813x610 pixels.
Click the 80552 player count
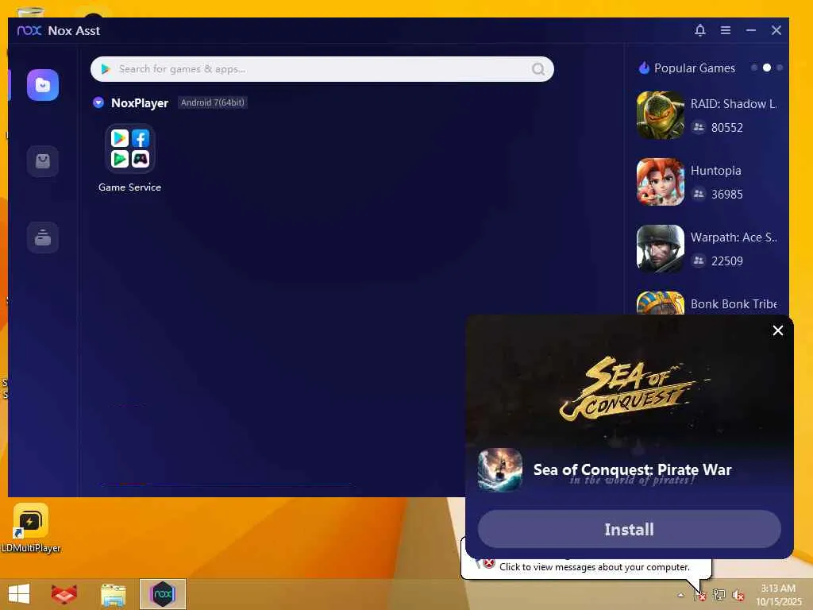pyautogui.click(x=727, y=128)
